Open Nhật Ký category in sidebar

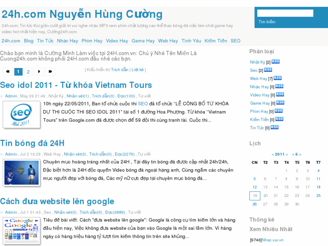pos(258,62)
